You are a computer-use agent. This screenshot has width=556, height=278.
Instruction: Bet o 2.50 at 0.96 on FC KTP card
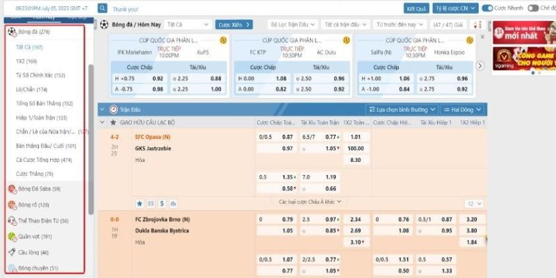pyautogui.click(x=322, y=79)
